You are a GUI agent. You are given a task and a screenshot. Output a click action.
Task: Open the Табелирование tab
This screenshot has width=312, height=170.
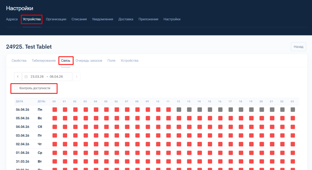pyautogui.click(x=44, y=61)
